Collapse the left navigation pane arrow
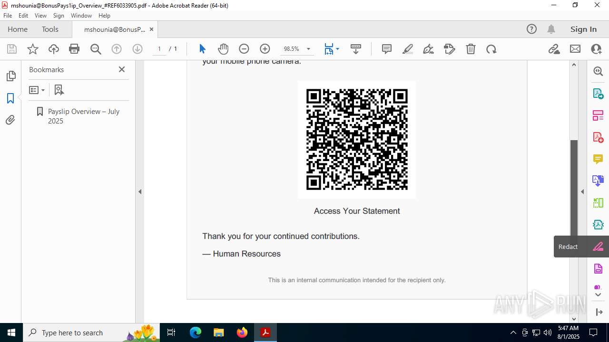This screenshot has height=342, width=609. coord(140,192)
